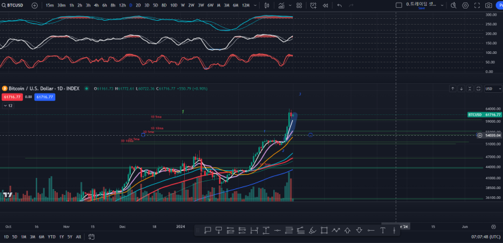503x243 pixels.
Task: Select the 15m timeframe
Action: 49,5
